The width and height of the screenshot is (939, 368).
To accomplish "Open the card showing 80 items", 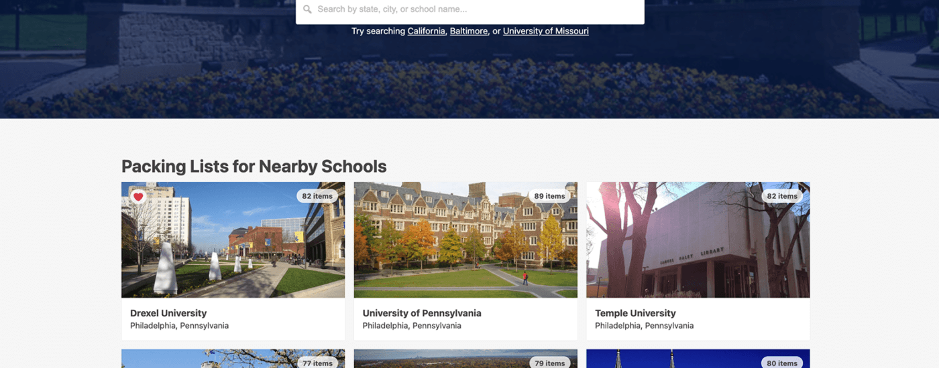I will (698, 359).
